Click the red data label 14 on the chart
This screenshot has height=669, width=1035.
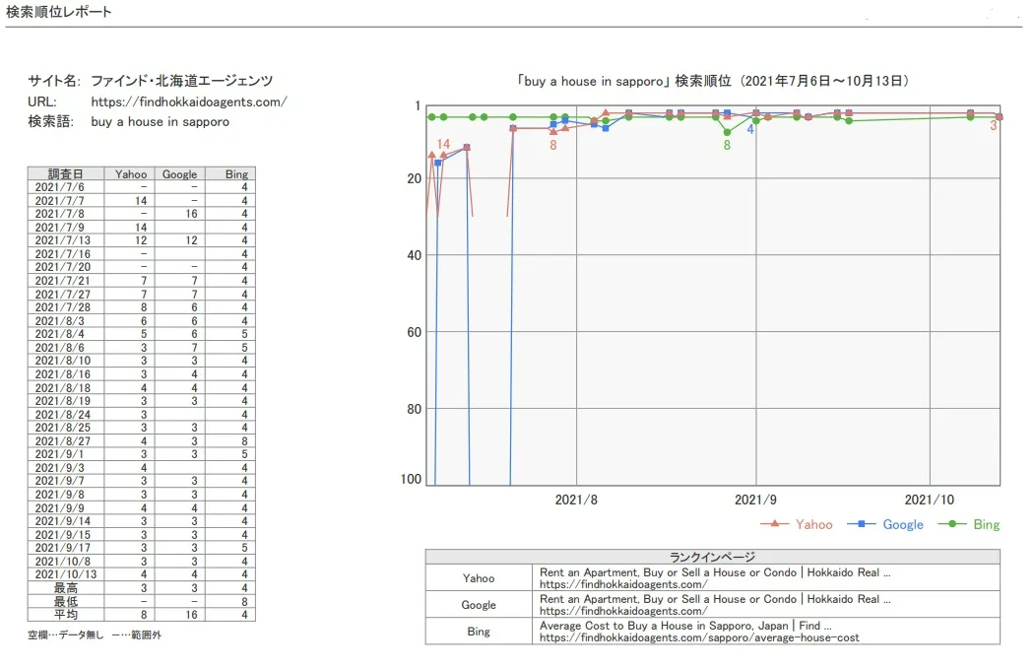[443, 144]
